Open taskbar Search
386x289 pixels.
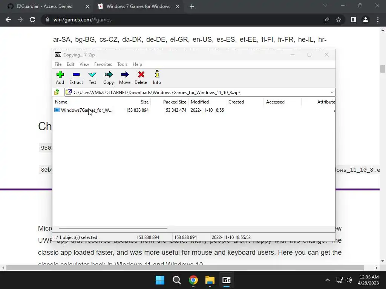(x=177, y=280)
